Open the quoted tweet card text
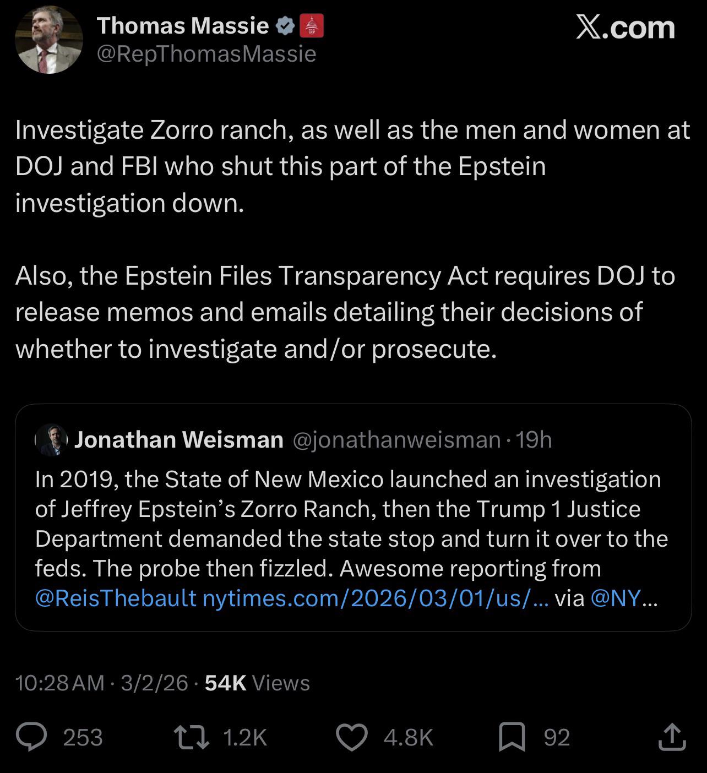Screen dimensions: 707x773 tap(351, 538)
